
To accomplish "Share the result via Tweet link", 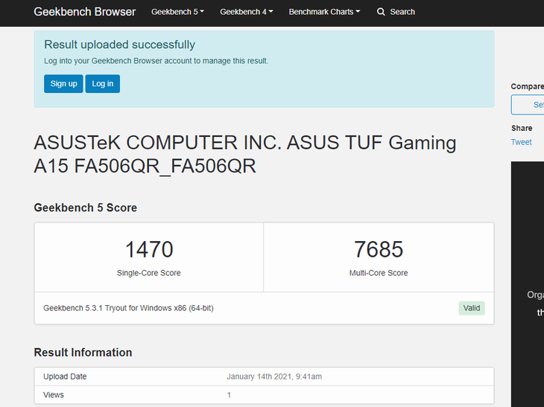I will pyautogui.click(x=521, y=142).
